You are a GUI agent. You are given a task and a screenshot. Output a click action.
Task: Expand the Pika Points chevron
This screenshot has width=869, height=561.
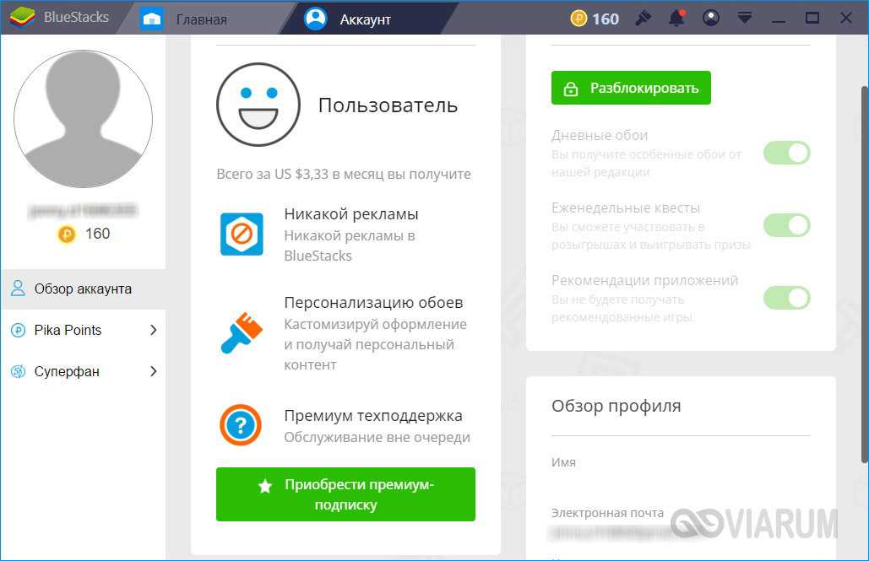pyautogui.click(x=154, y=330)
